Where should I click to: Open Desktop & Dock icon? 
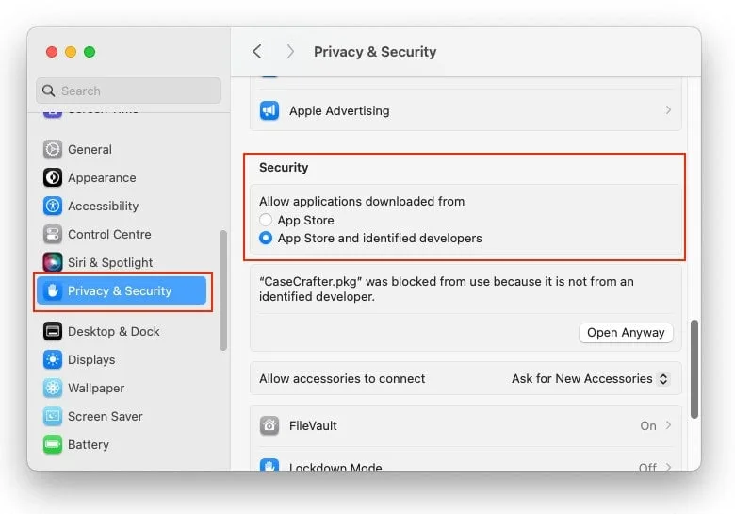(x=53, y=331)
